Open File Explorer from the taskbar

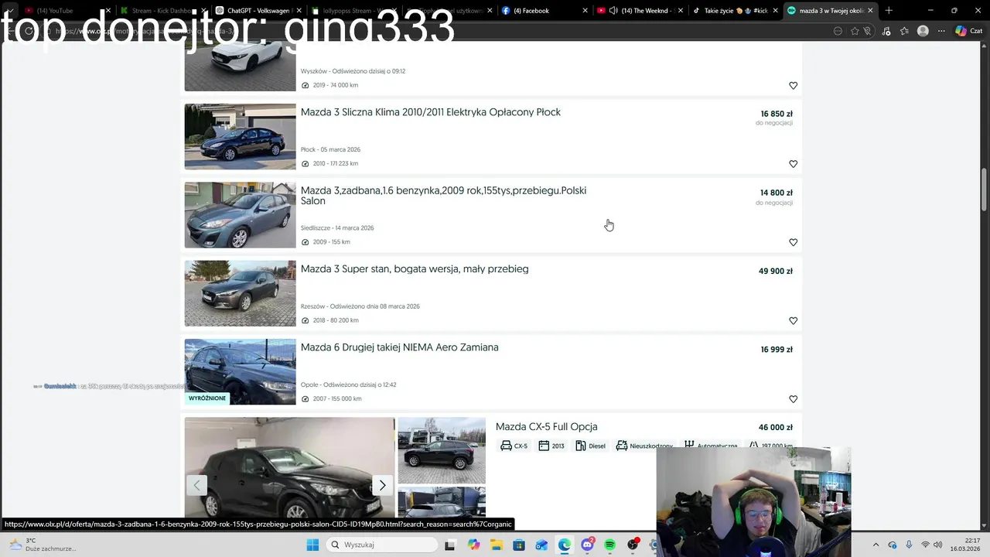(x=496, y=545)
